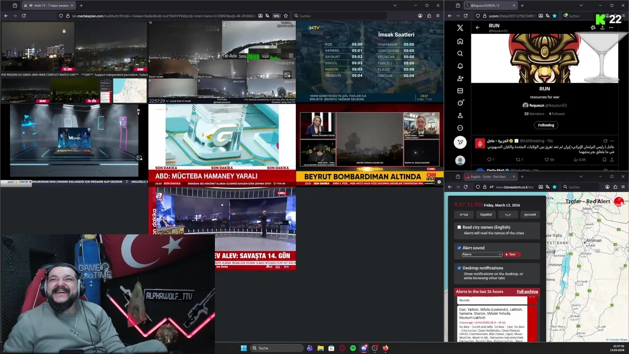Open tab list dropdown in Tzofar window
This screenshot has width=629, height=354.
(581, 177)
